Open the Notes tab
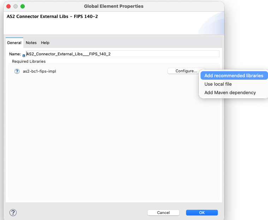 [31, 43]
